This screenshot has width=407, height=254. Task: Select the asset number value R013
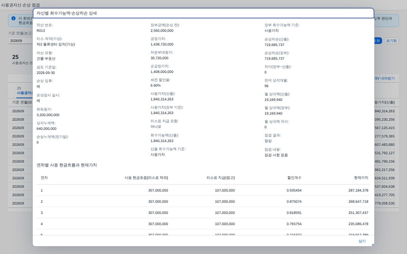pyautogui.click(x=41, y=30)
